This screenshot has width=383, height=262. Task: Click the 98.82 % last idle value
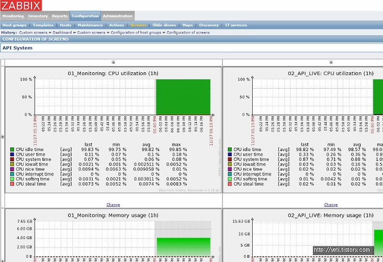[x=305, y=149]
